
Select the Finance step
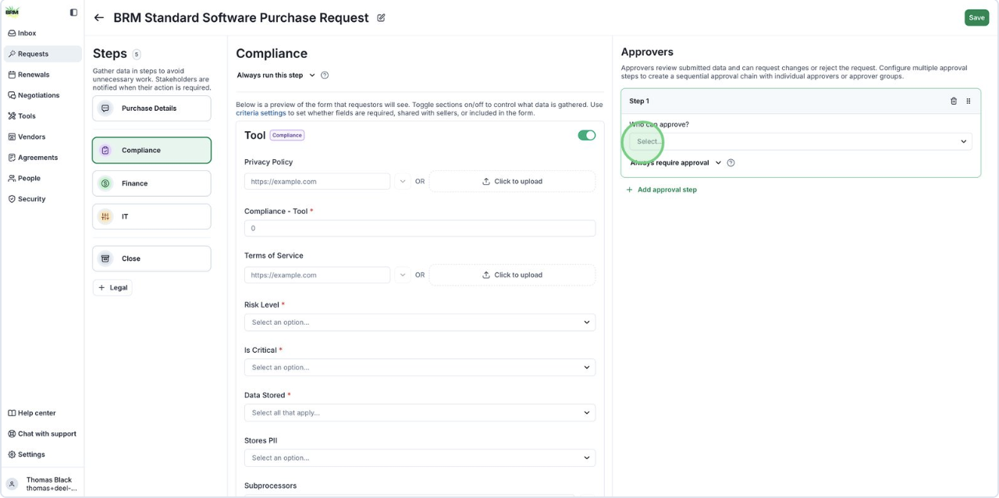point(151,183)
